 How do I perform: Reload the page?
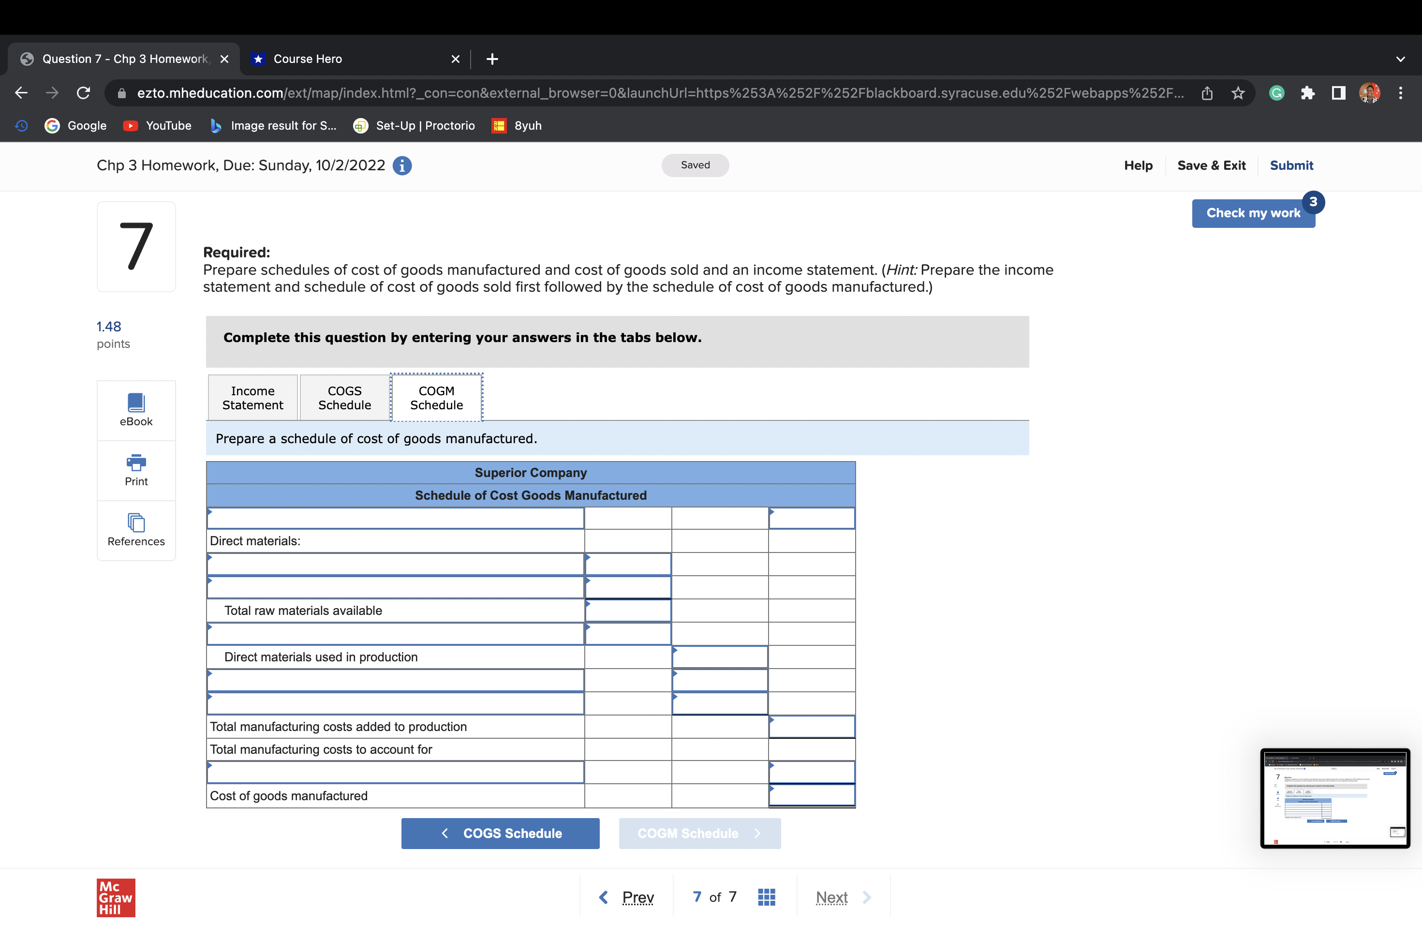[84, 93]
